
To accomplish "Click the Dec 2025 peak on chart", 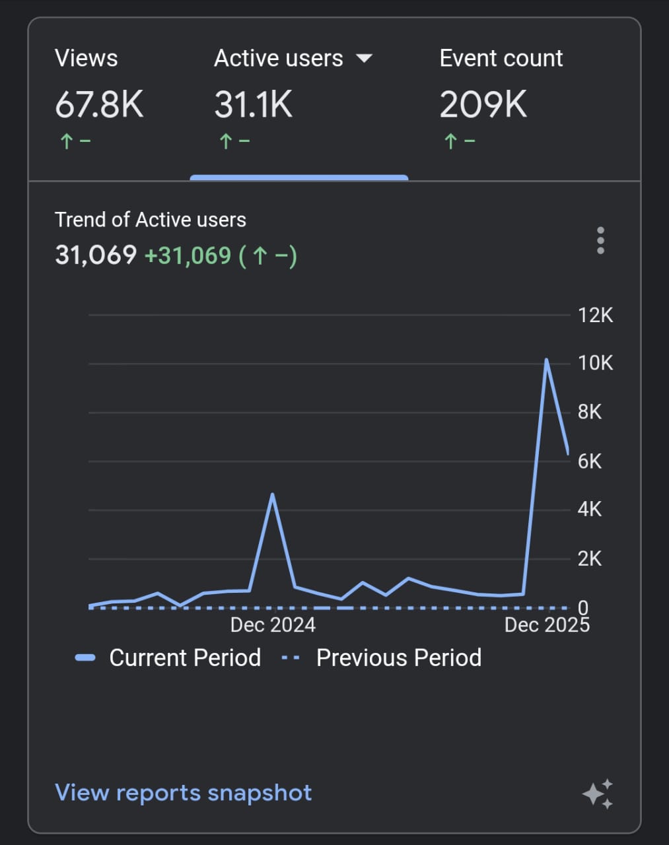I will pyautogui.click(x=546, y=360).
